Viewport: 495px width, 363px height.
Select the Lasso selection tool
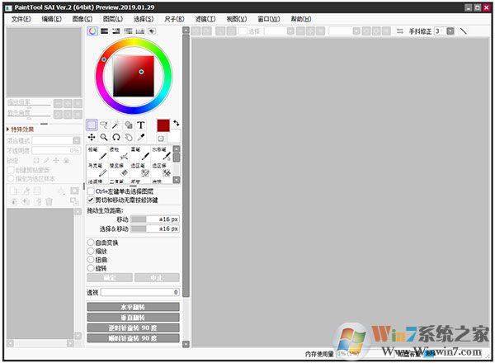pyautogui.click(x=104, y=125)
